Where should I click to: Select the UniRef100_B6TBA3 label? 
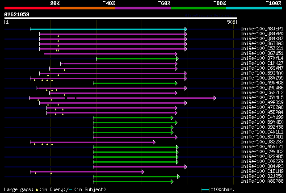pos(262,44)
